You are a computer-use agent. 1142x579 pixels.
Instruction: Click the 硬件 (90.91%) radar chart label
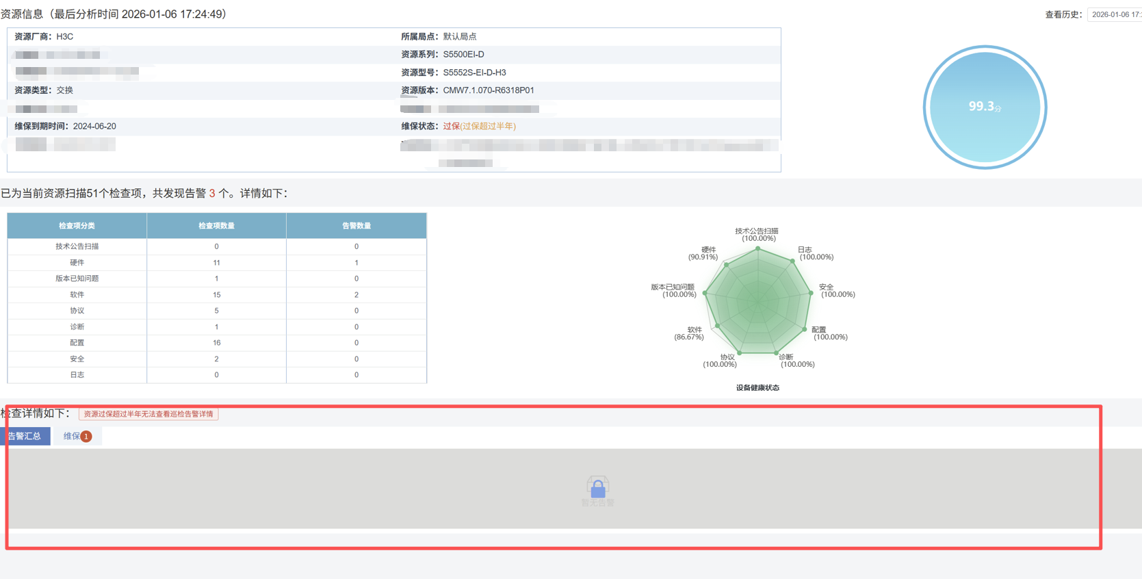[704, 253]
